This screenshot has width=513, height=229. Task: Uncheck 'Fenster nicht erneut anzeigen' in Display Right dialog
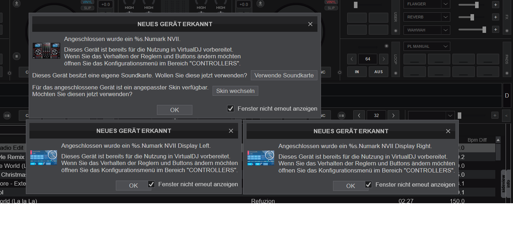(368, 184)
